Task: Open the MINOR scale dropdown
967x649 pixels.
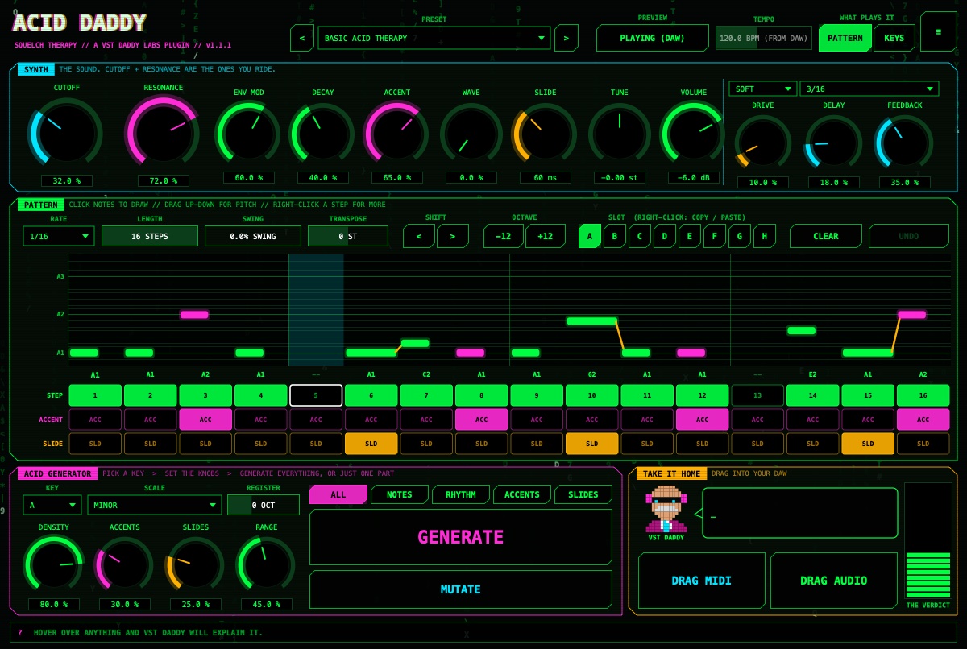Action: click(x=155, y=505)
